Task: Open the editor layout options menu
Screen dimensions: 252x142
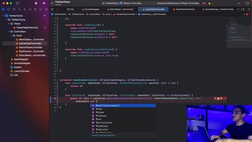Action: pyautogui.click(x=243, y=9)
